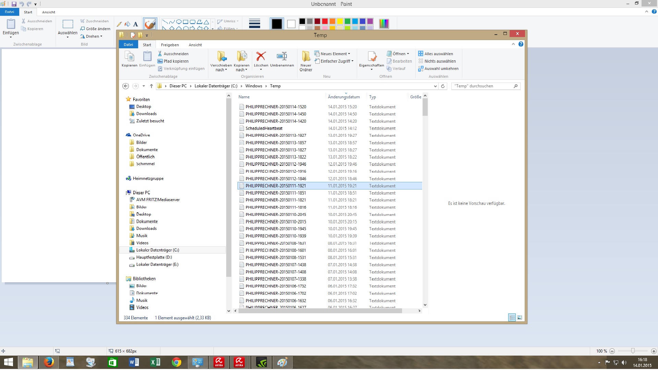Switch to Explorer's Ansicht tab
The image size is (658, 370).
tap(195, 45)
